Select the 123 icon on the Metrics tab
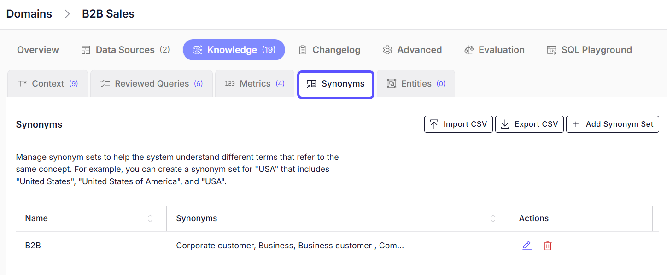 click(x=230, y=83)
